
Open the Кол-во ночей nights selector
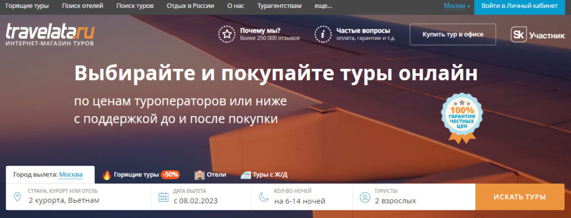click(302, 197)
